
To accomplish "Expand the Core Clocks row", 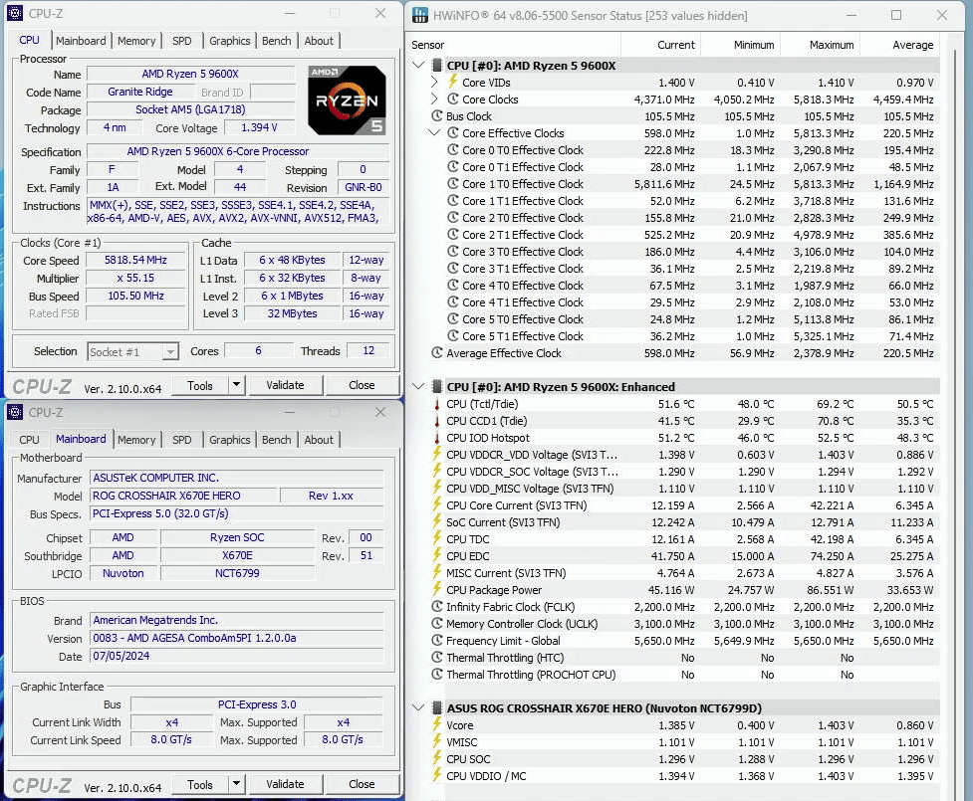I will [434, 100].
